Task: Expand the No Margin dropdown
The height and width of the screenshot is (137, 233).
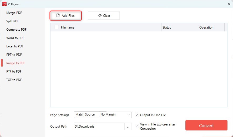Action: (115, 115)
